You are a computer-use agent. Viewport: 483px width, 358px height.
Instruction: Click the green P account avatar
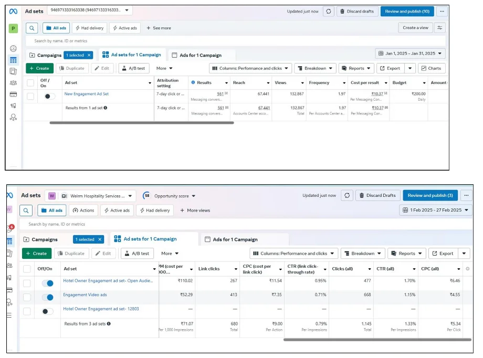(13, 28)
